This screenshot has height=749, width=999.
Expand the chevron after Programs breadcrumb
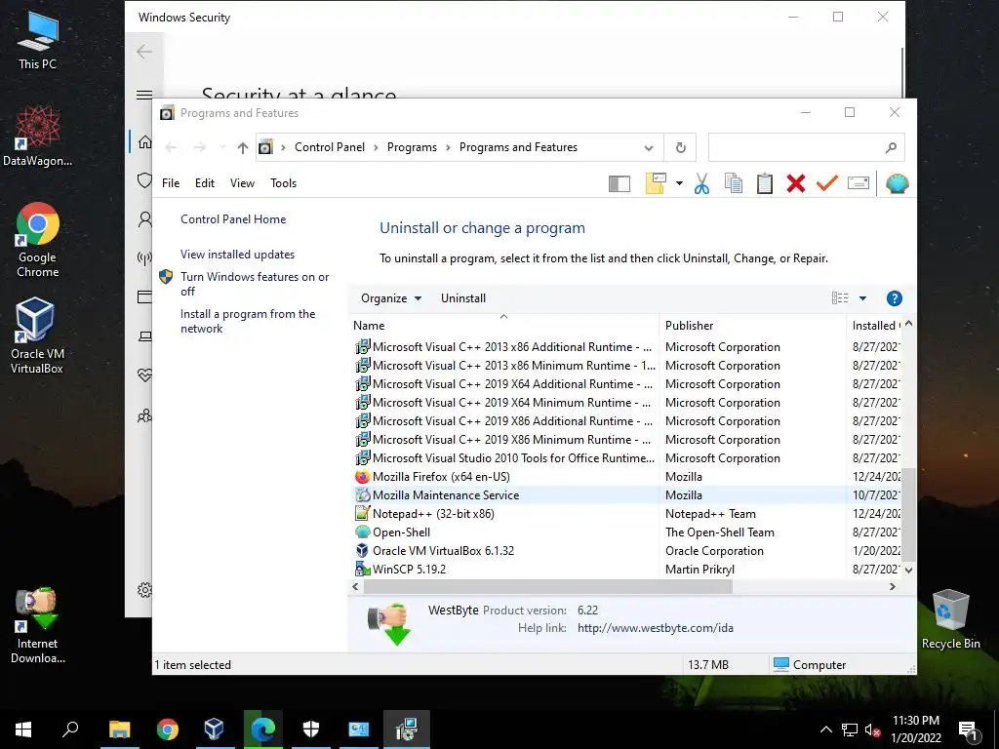point(448,148)
